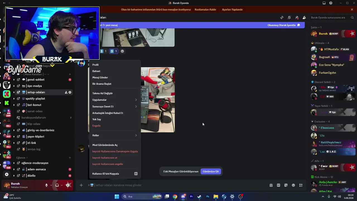This screenshot has width=357, height=201.
Task: Open the sticker picker icon
Action: (286, 185)
